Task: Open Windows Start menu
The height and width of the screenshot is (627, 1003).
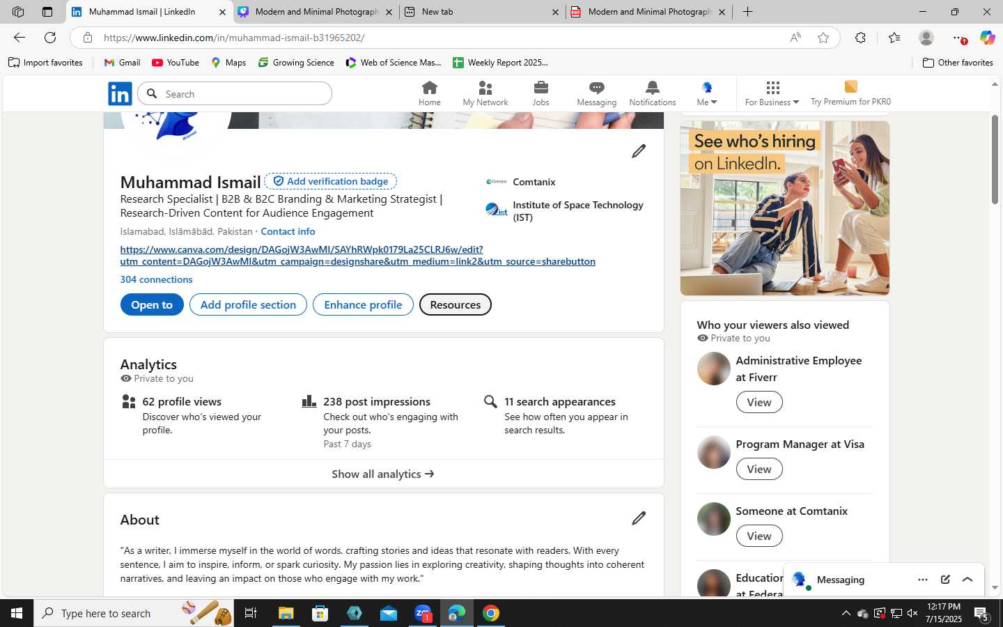Action: coord(17,613)
